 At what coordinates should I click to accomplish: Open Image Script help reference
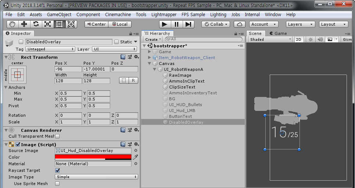pos(123,144)
